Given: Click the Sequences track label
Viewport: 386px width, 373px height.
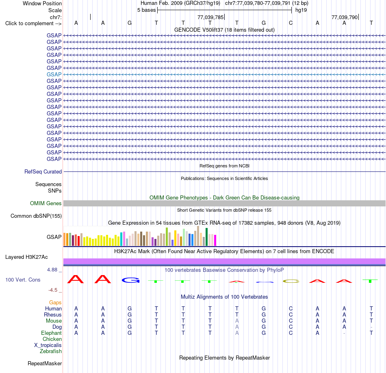Looking at the screenshot, I should [48, 184].
